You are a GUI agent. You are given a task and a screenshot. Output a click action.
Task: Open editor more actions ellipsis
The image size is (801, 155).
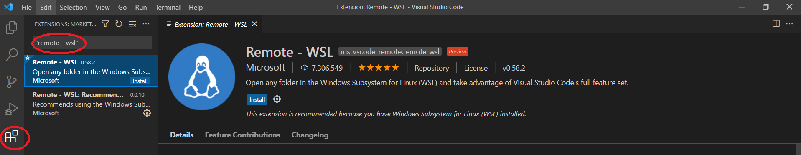coord(789,24)
